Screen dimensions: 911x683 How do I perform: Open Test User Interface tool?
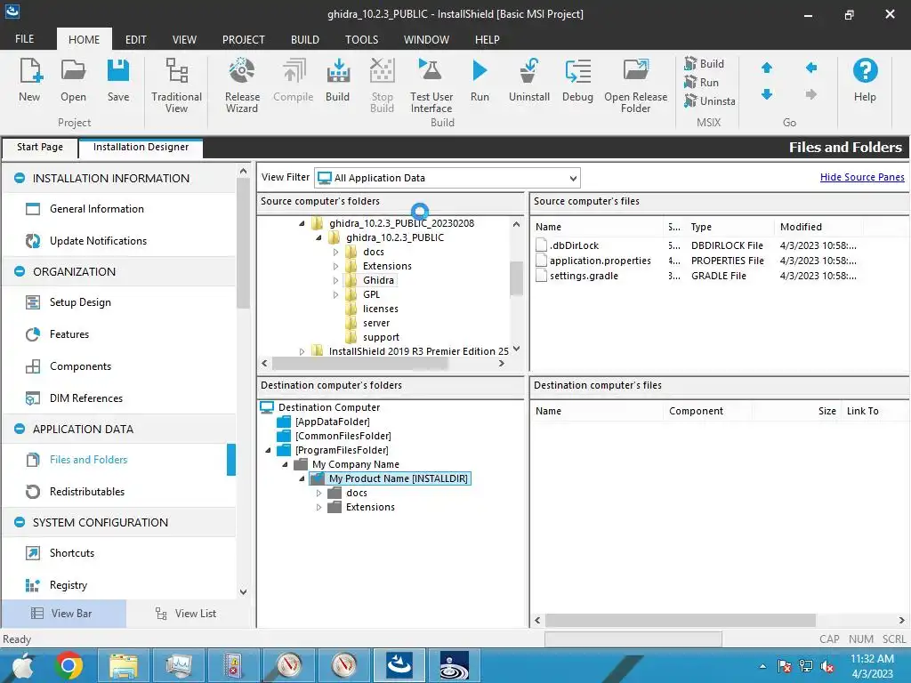(x=431, y=85)
